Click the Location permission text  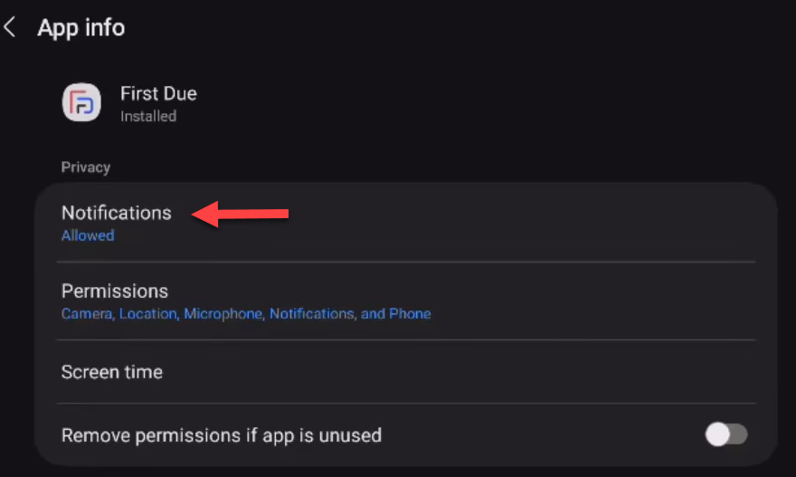tap(148, 314)
